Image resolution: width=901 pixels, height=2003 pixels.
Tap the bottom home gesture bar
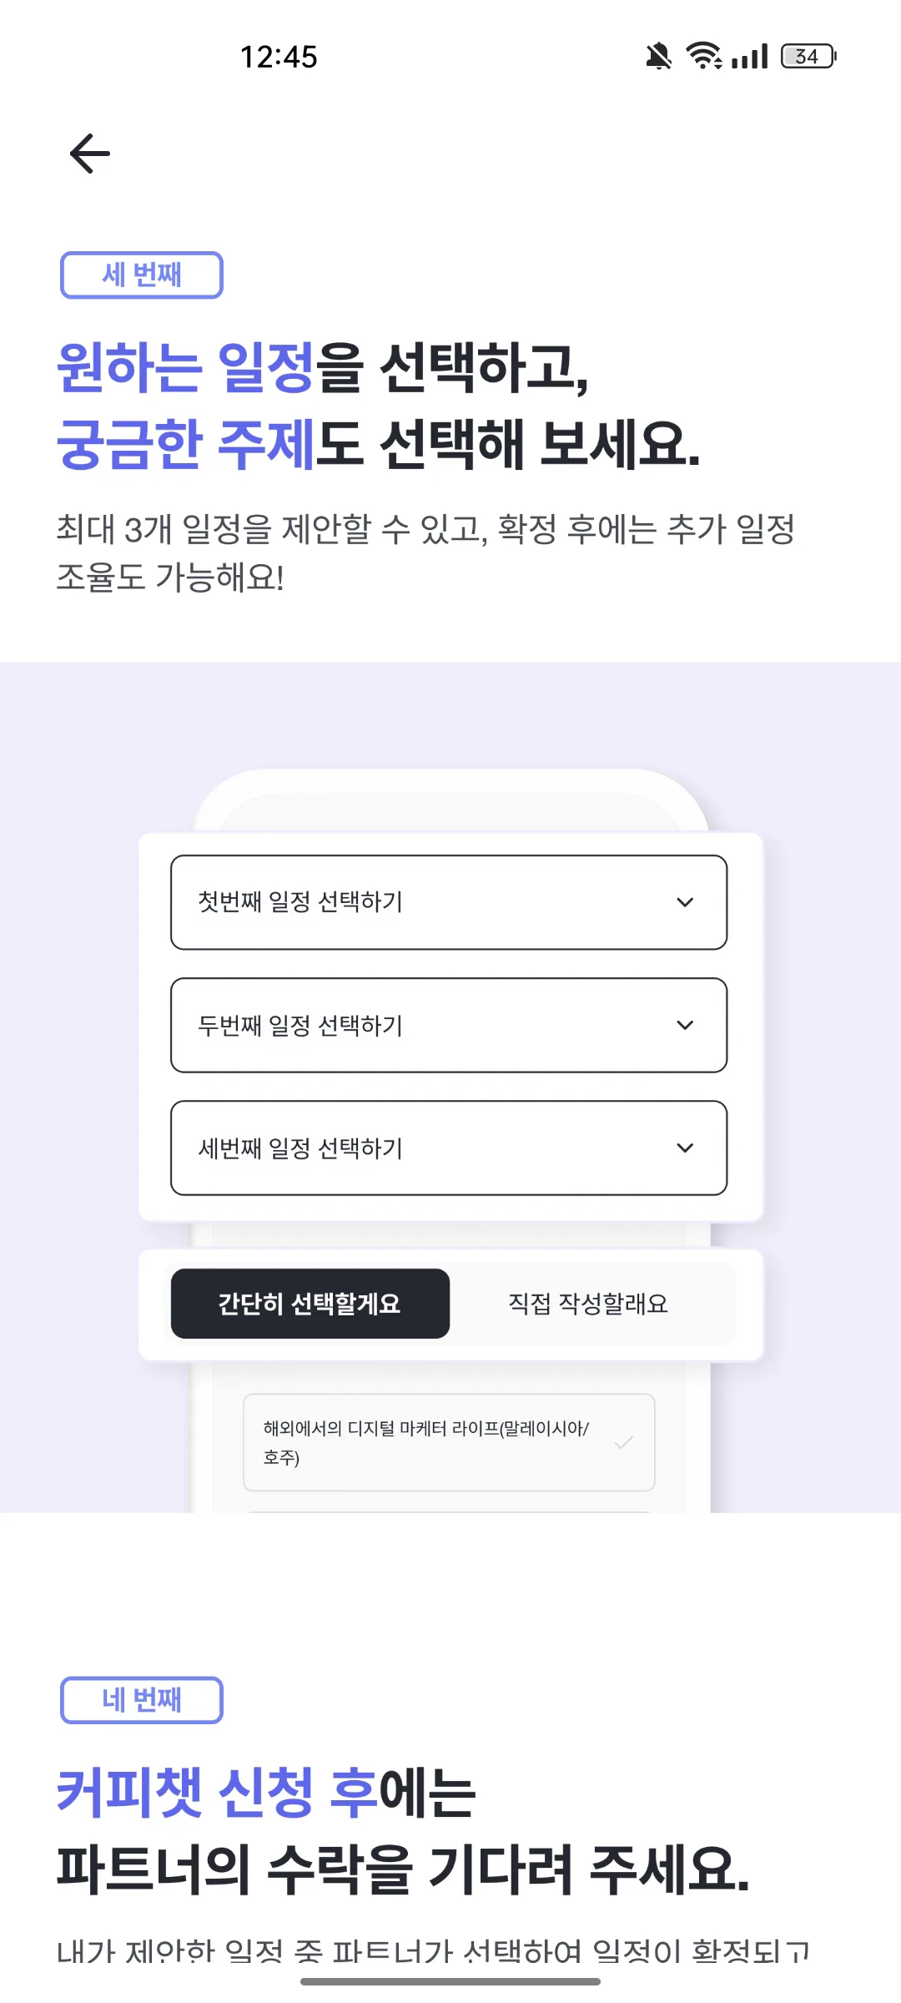[450, 1981]
